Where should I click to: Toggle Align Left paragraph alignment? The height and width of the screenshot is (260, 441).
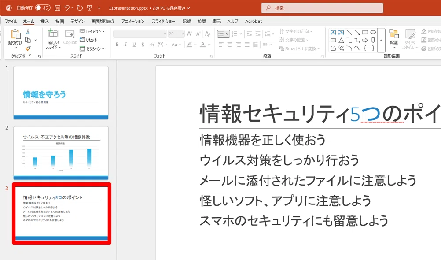coord(221,45)
